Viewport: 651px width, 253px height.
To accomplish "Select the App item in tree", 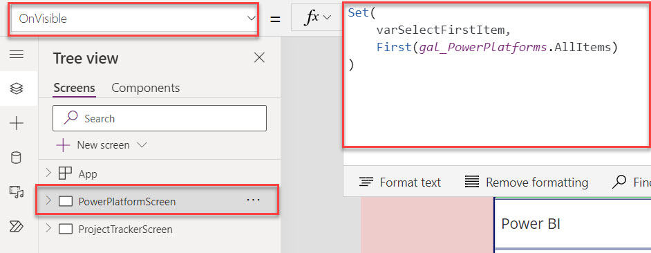I will [x=88, y=174].
